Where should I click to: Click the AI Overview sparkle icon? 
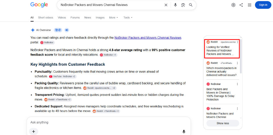33,30
